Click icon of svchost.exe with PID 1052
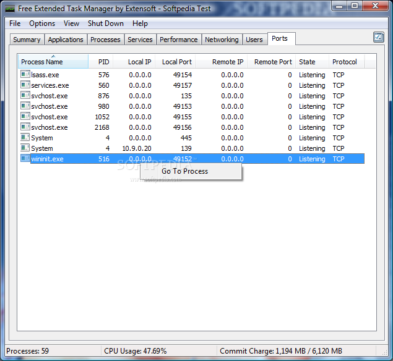Screen dimensions: 393x361 point(25,116)
